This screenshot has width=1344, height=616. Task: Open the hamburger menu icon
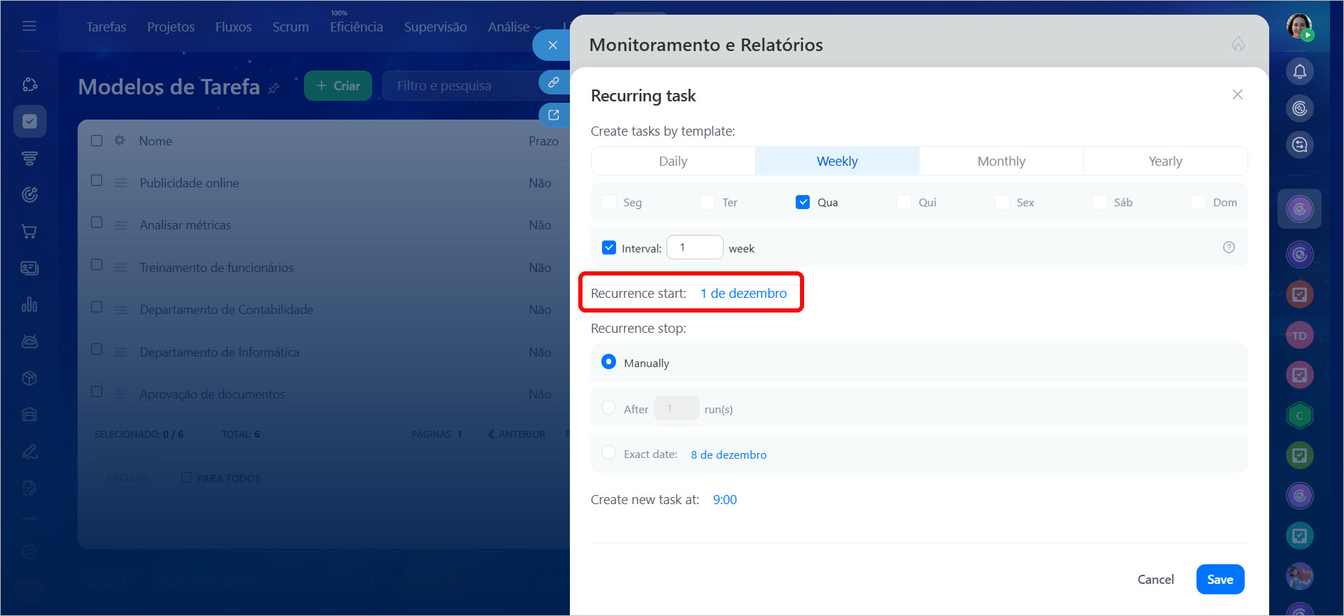pos(29,27)
